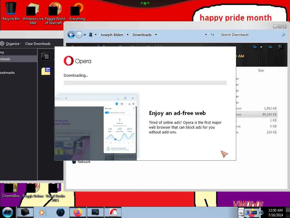The height and width of the screenshot is (218, 290).
Task: Switch to the Opera installer taskbar button
Action: [x=113, y=212]
